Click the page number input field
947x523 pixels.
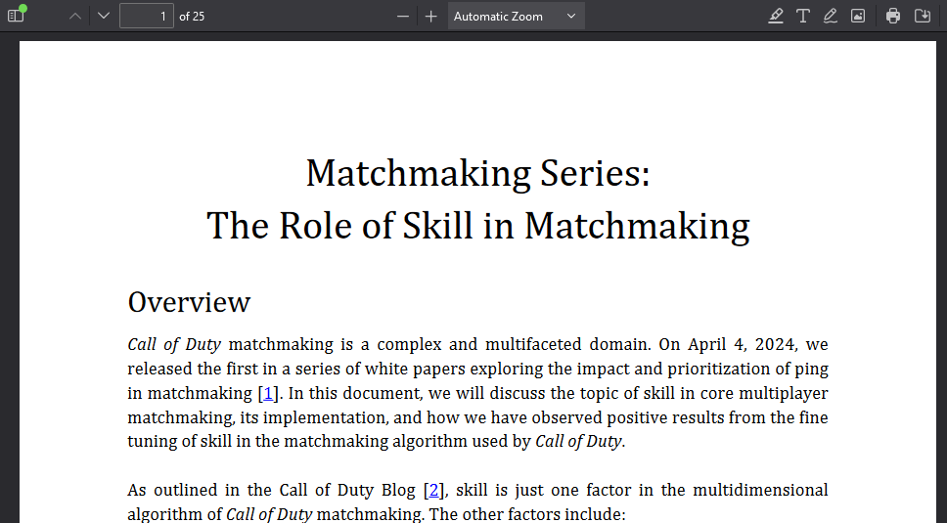[146, 16]
